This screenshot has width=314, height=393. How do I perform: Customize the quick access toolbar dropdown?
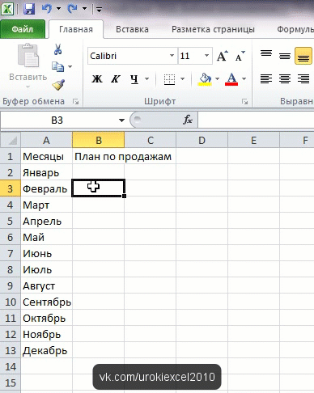[99, 10]
